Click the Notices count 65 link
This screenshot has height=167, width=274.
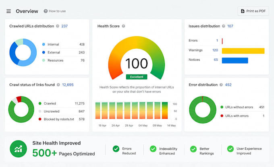coord(216,60)
